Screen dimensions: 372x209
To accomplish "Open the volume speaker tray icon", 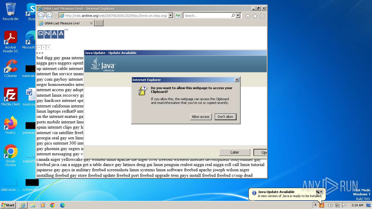I will (x=330, y=205).
